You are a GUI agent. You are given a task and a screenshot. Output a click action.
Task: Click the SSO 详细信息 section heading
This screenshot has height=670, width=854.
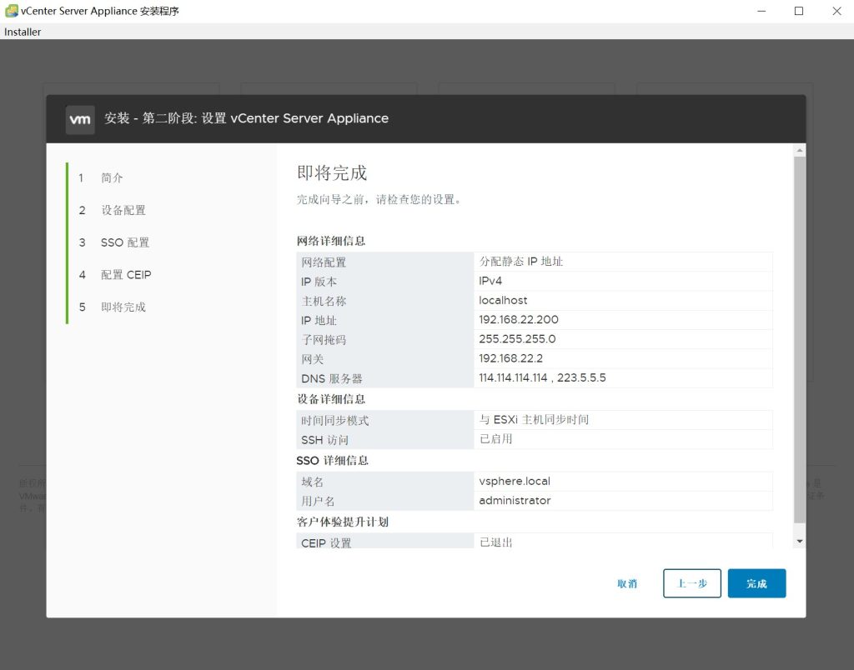pyautogui.click(x=332, y=461)
